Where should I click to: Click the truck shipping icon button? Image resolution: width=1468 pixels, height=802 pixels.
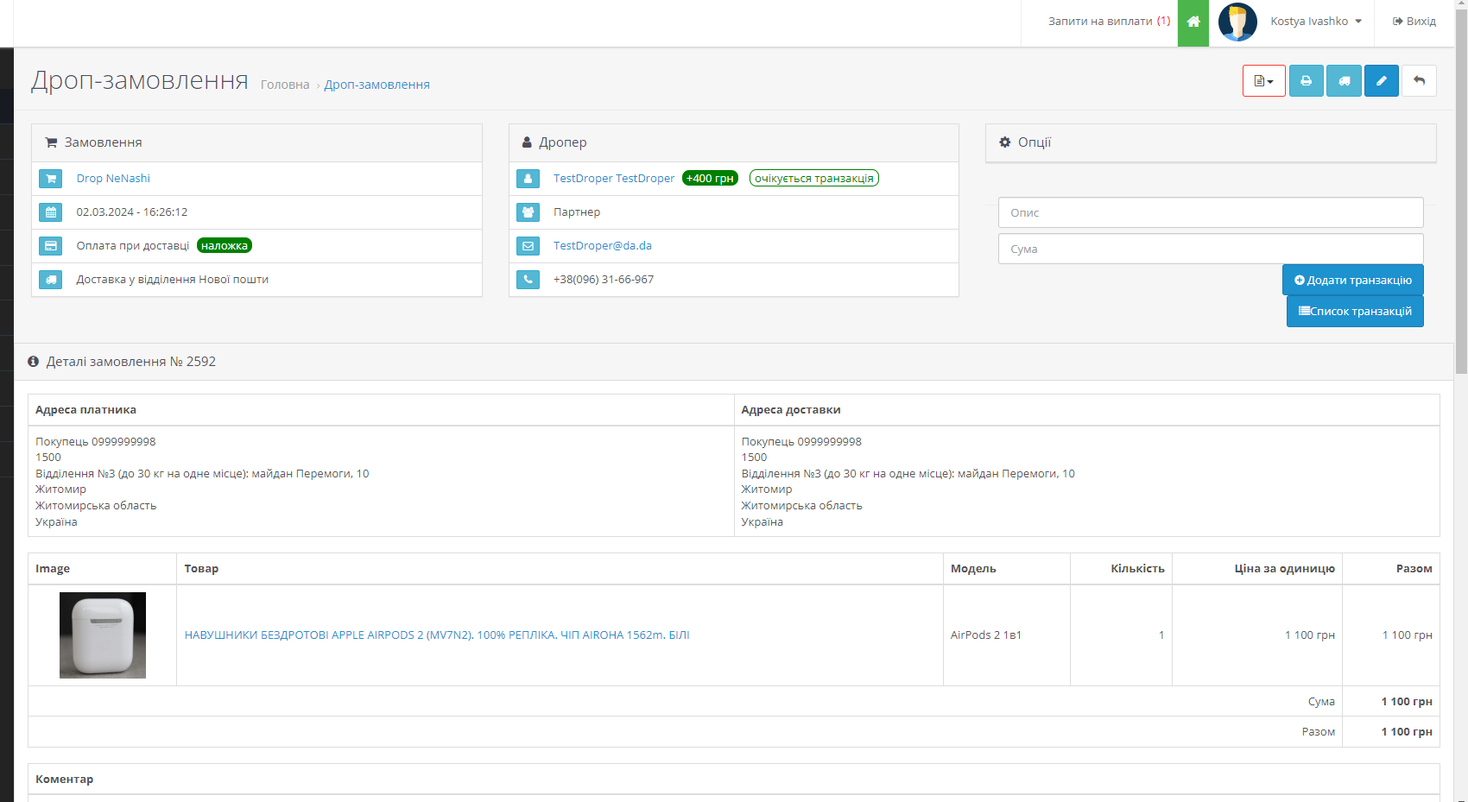[1344, 81]
